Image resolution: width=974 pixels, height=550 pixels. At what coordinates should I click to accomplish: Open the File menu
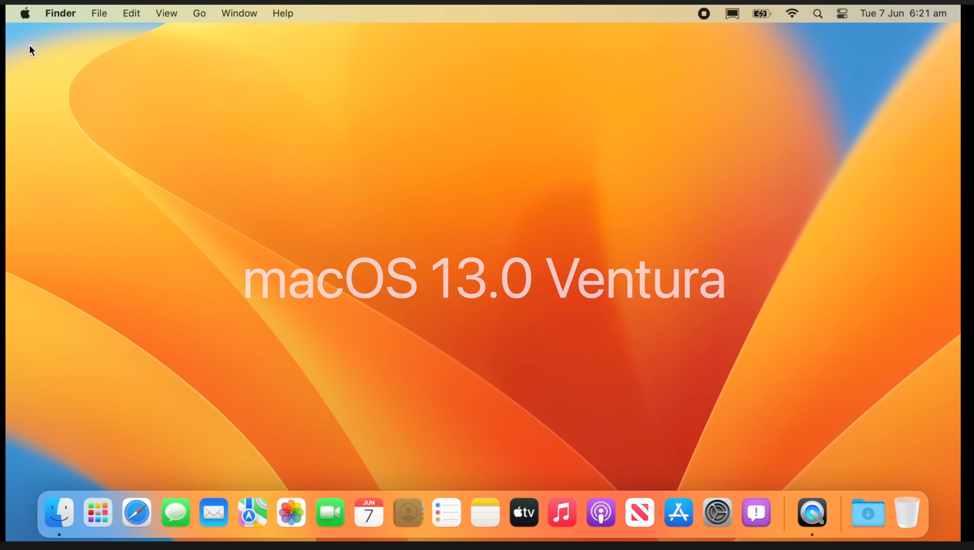click(x=99, y=13)
